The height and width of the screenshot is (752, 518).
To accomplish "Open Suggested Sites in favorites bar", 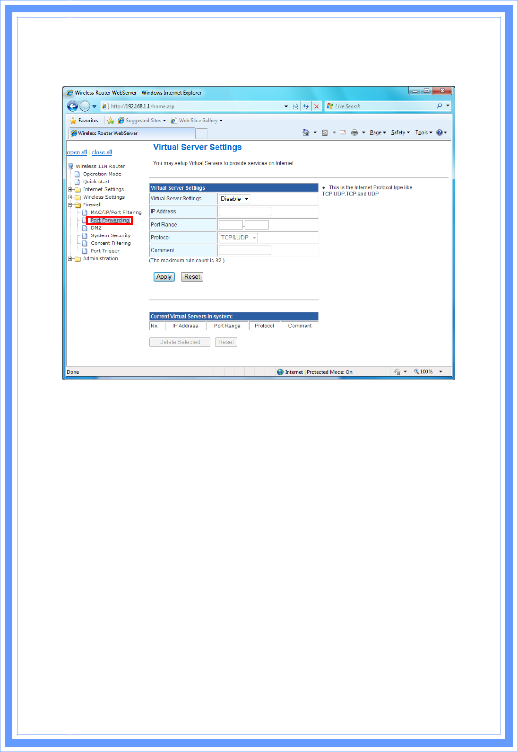I will [x=142, y=121].
